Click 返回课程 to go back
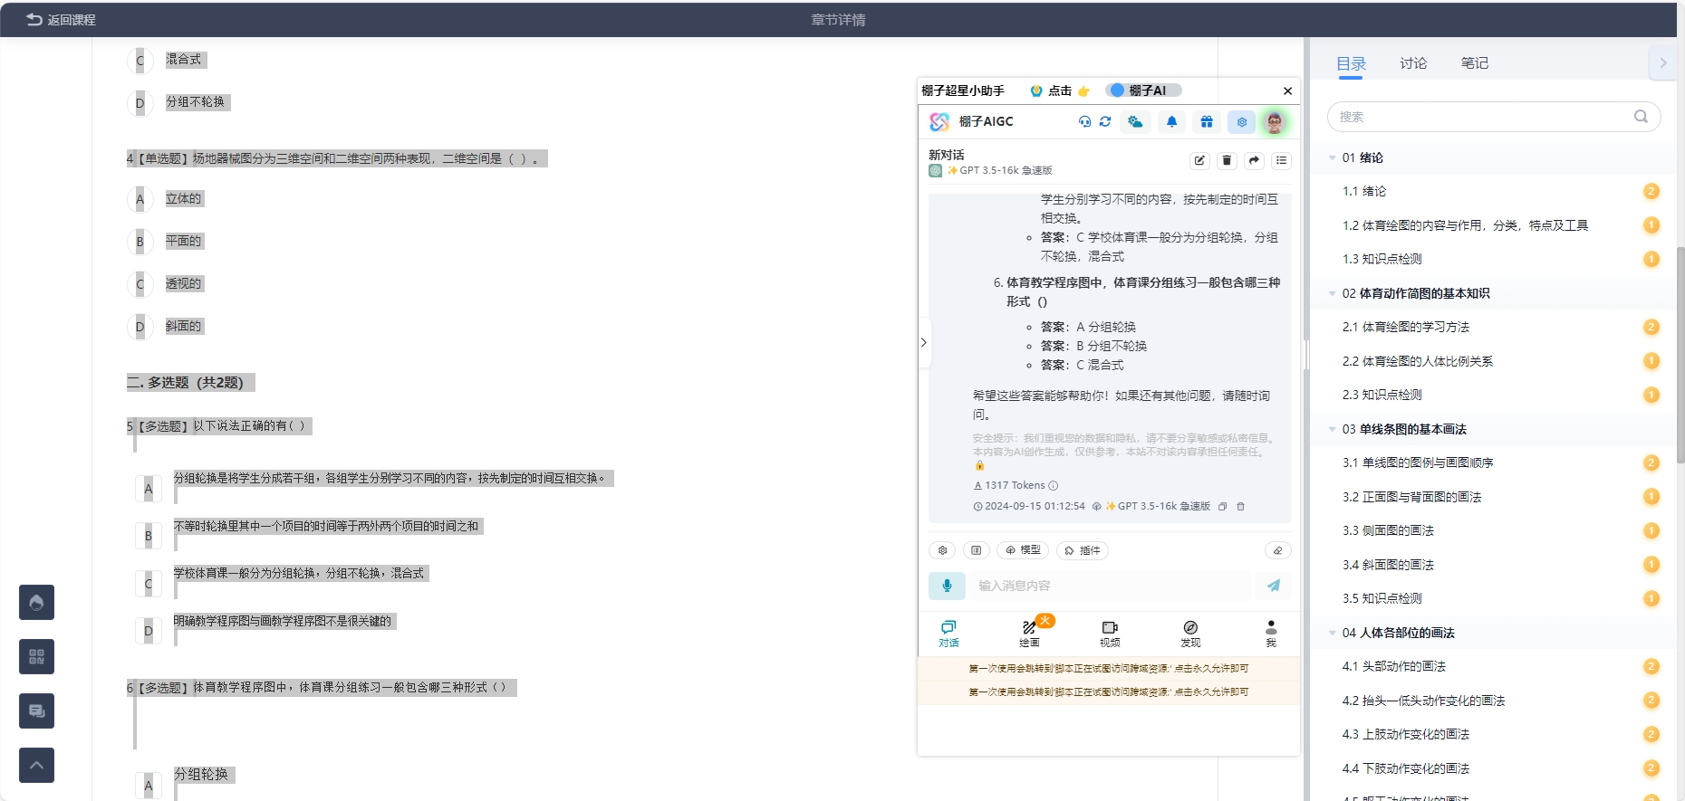The image size is (1685, 801). tap(61, 20)
